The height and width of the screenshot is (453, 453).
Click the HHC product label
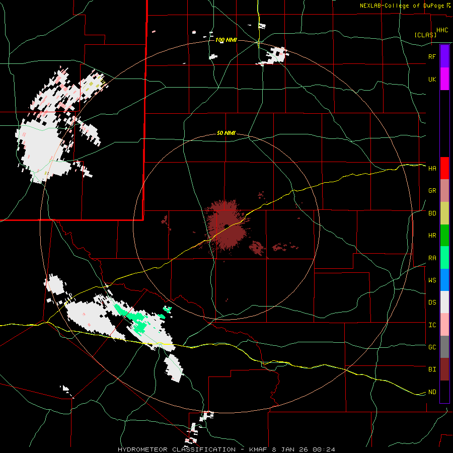(x=442, y=30)
